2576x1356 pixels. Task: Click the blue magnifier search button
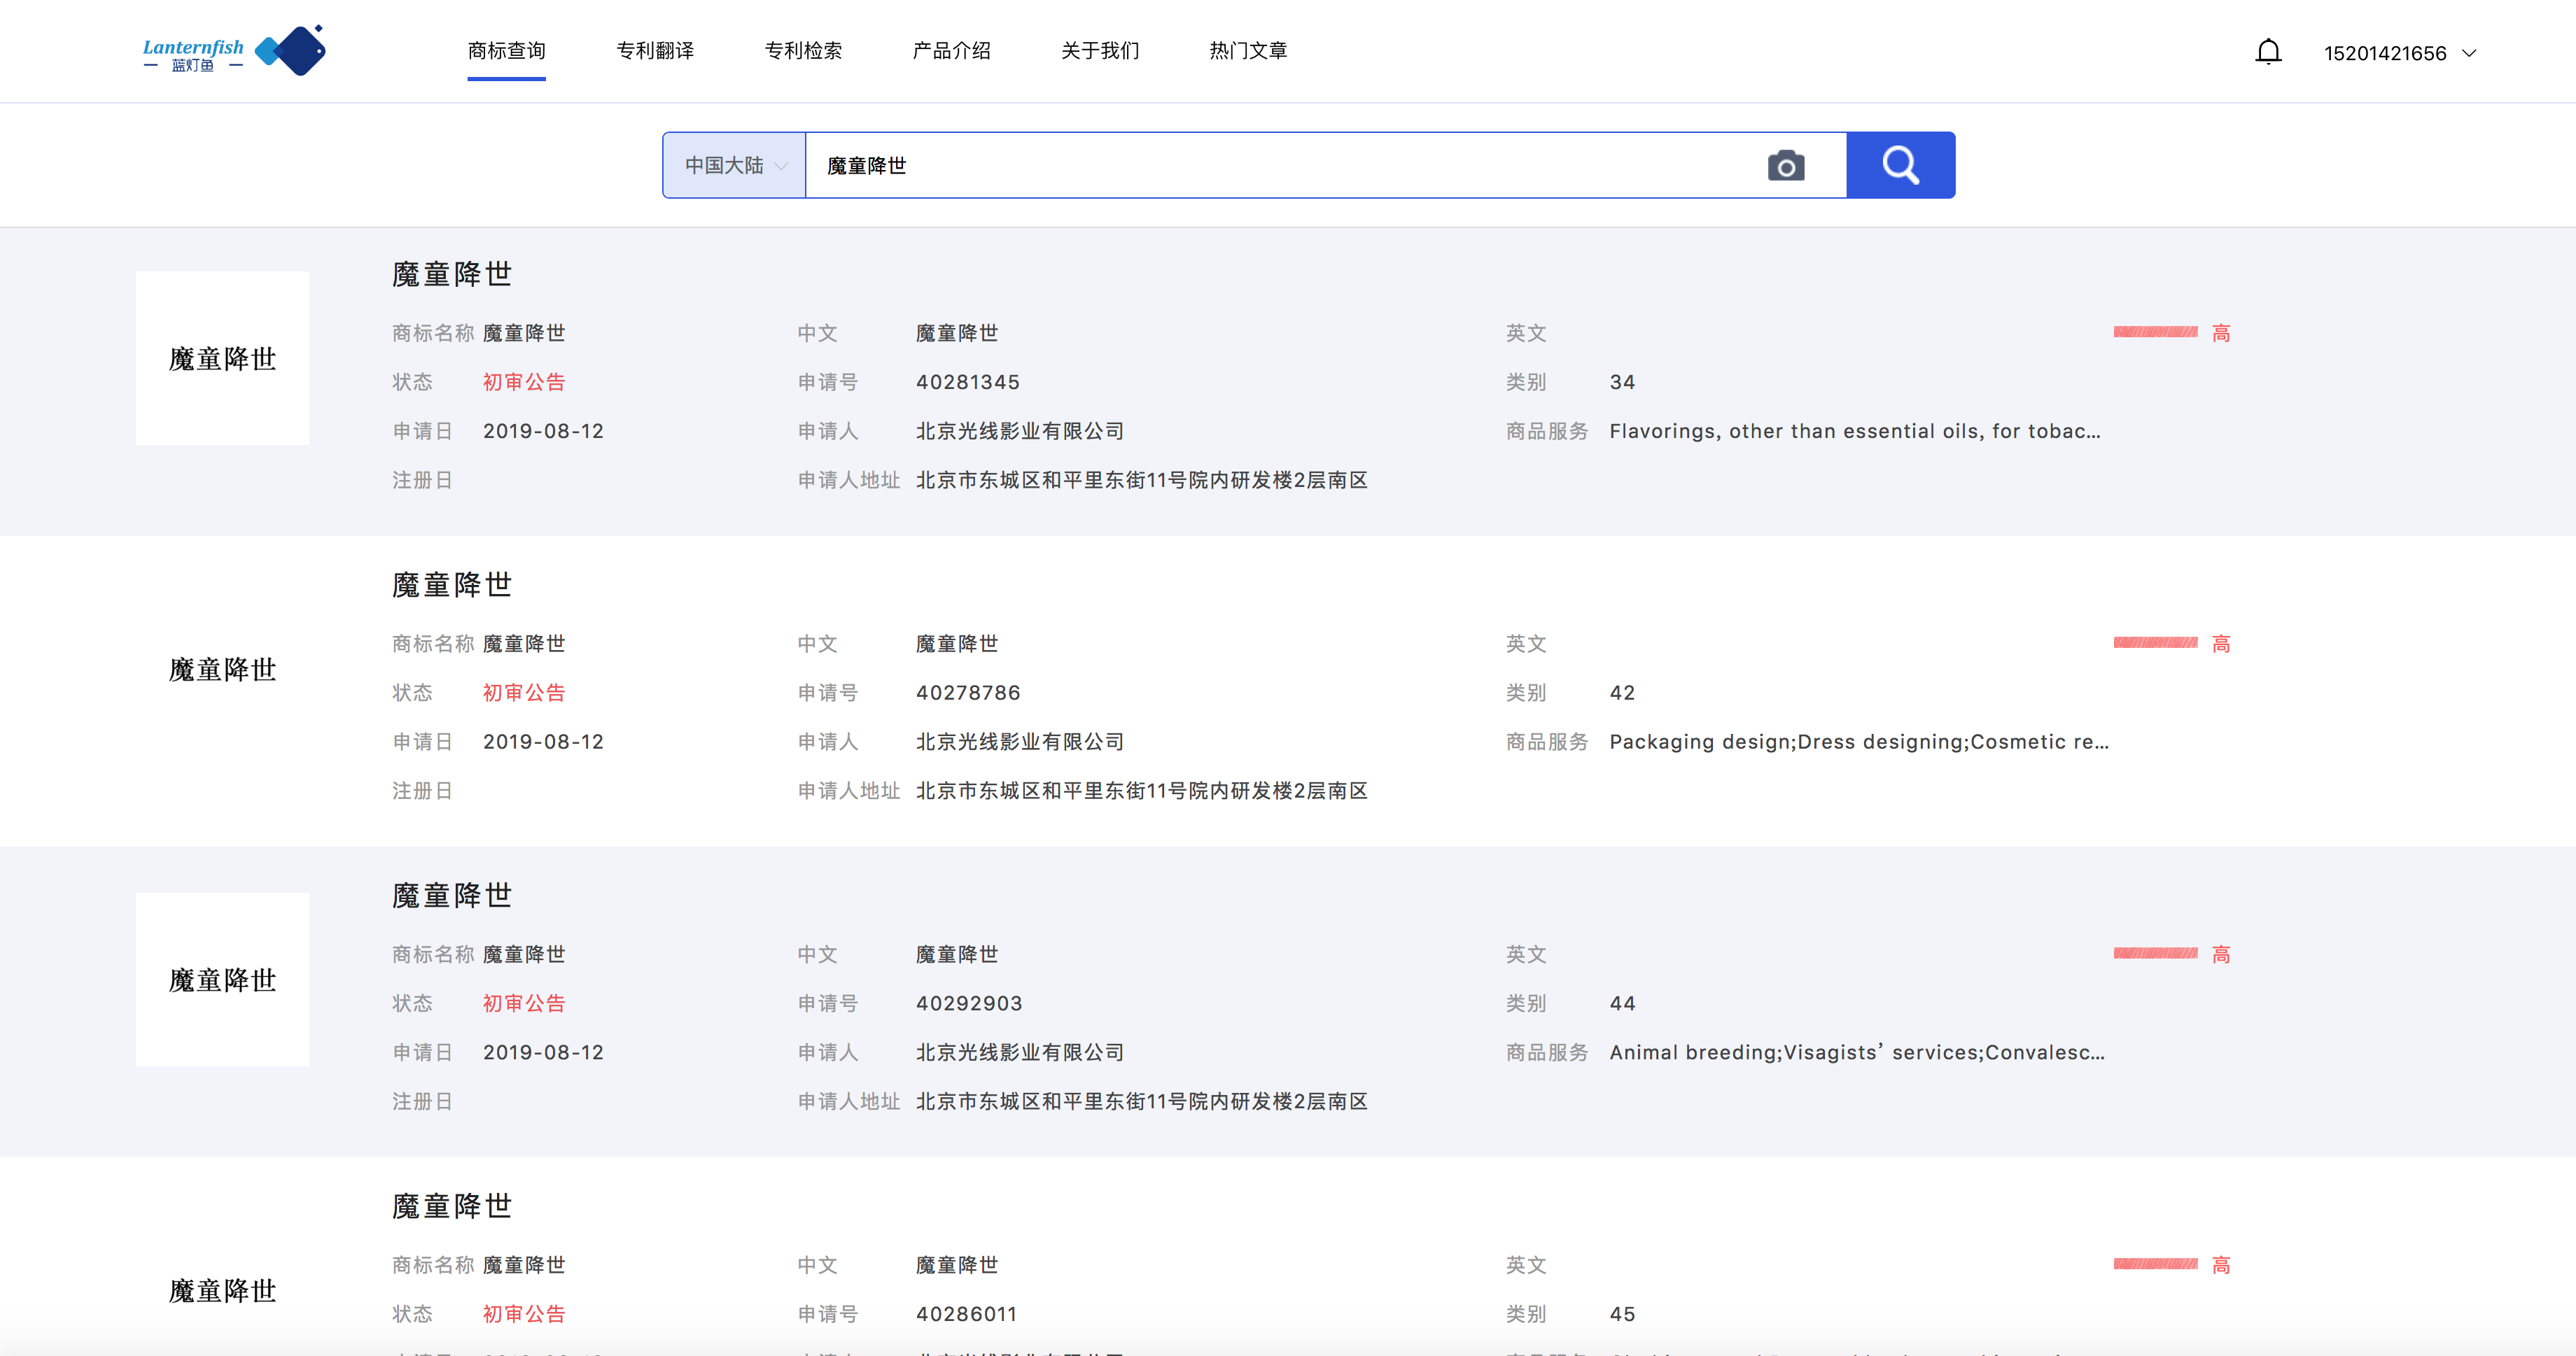point(1900,165)
